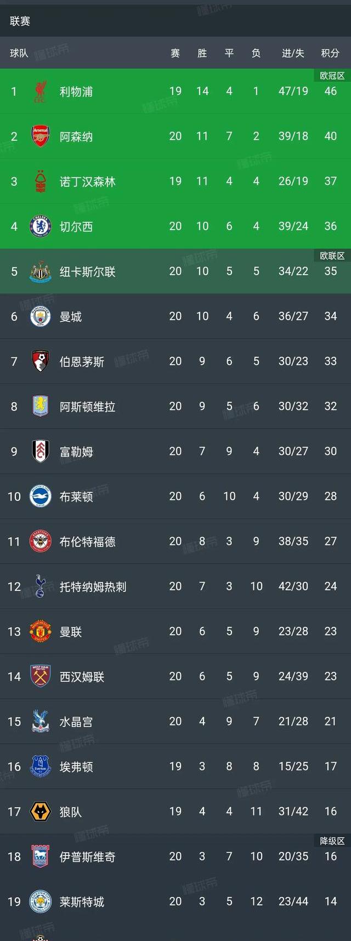
Task: Select the 富勒姆 team name
Action: [76, 452]
